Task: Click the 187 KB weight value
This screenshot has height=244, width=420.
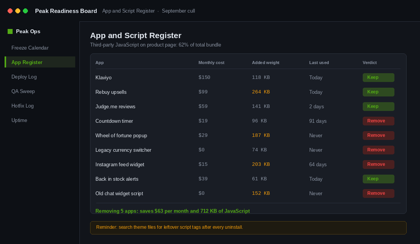Action: [261, 135]
